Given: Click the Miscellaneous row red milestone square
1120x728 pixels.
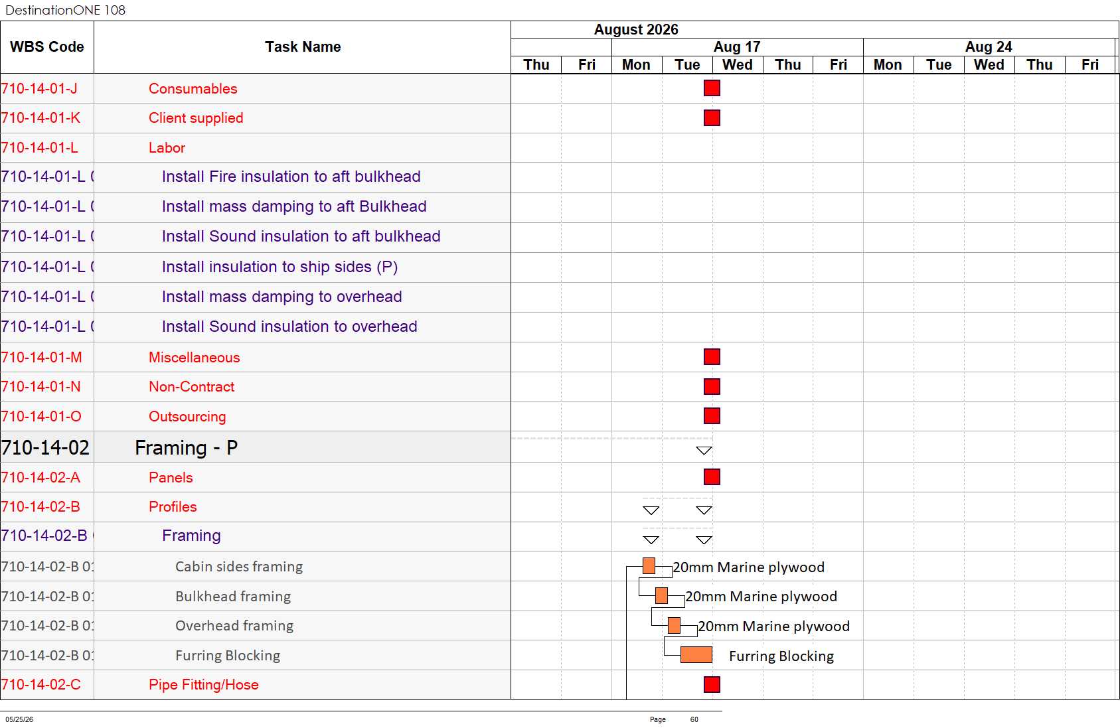Looking at the screenshot, I should tap(712, 357).
